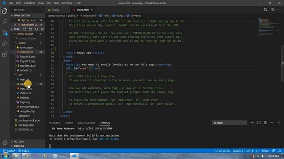Click the master branch indicator

pos(9,151)
